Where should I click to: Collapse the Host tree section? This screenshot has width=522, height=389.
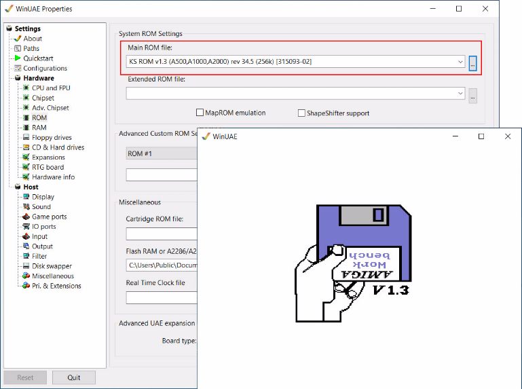pyautogui.click(x=18, y=187)
